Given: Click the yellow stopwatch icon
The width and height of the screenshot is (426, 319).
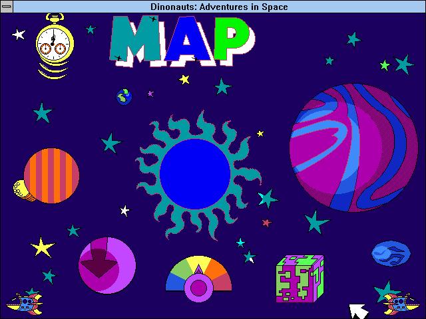Looking at the screenshot, I should pyautogui.click(x=55, y=46).
